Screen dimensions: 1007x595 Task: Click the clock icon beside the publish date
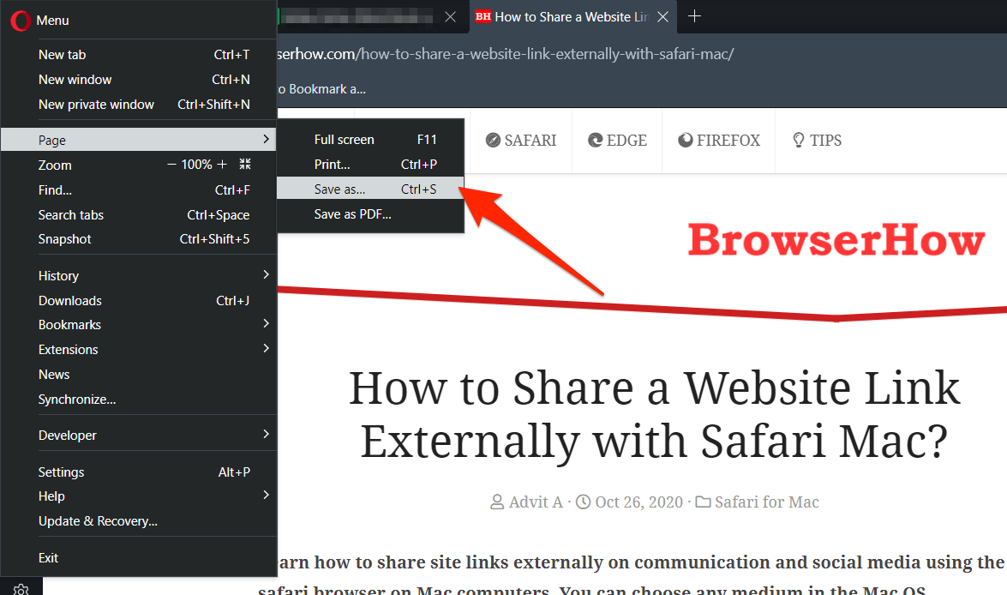click(x=583, y=502)
